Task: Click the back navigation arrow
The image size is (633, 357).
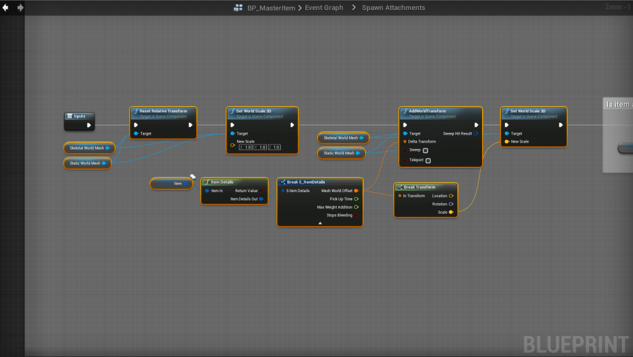Action: click(6, 7)
